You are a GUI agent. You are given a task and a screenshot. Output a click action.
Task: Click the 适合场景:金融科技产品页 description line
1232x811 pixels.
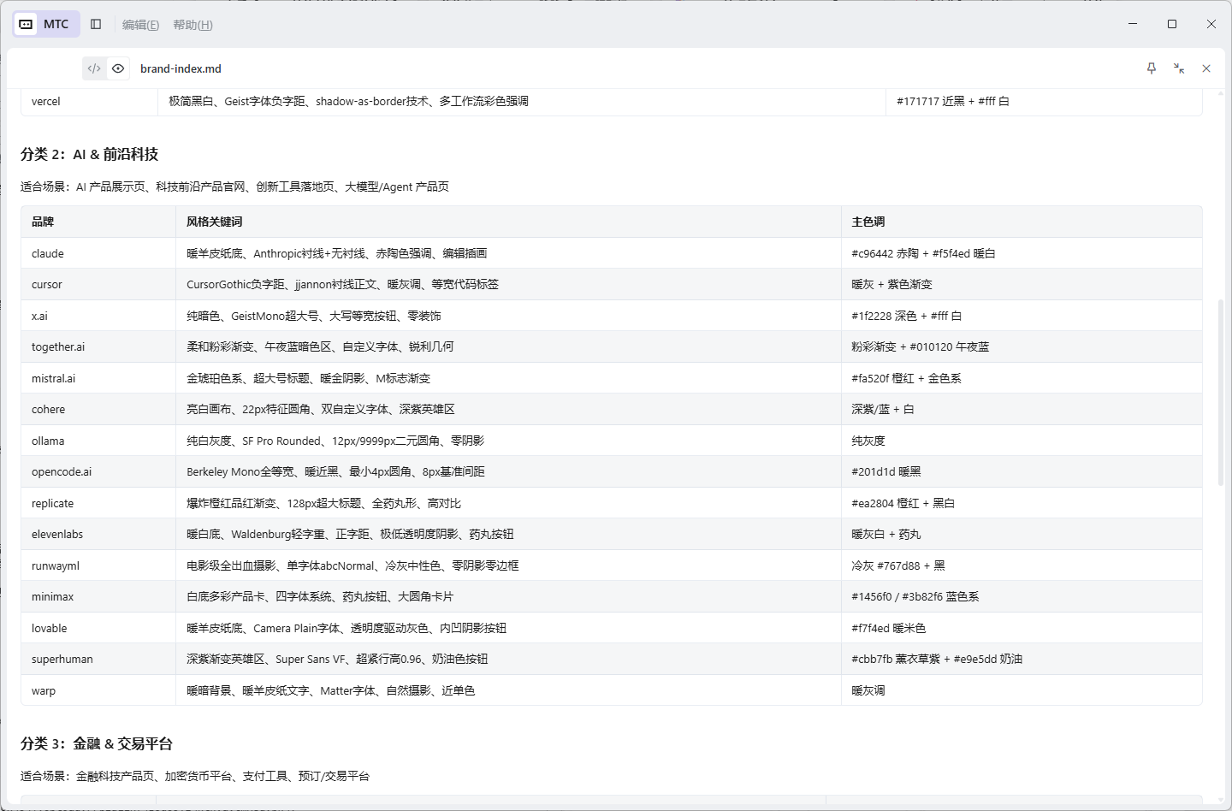point(195,776)
